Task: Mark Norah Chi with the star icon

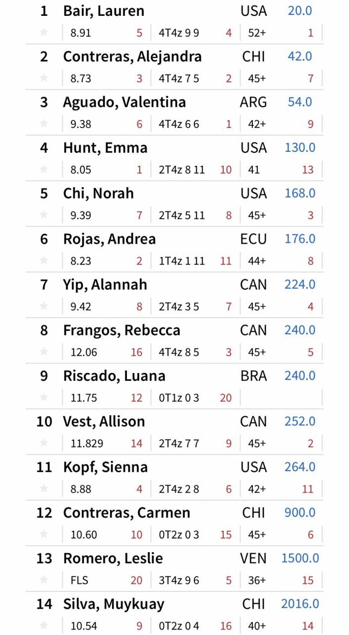Action: [x=44, y=215]
